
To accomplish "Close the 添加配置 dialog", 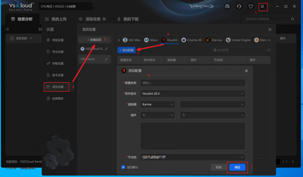I will [246, 71].
